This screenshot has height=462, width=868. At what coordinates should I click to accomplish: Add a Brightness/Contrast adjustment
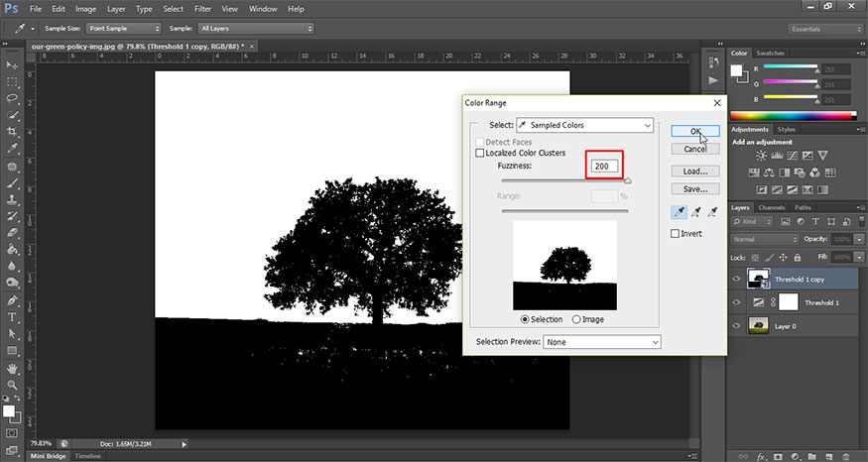click(760, 156)
